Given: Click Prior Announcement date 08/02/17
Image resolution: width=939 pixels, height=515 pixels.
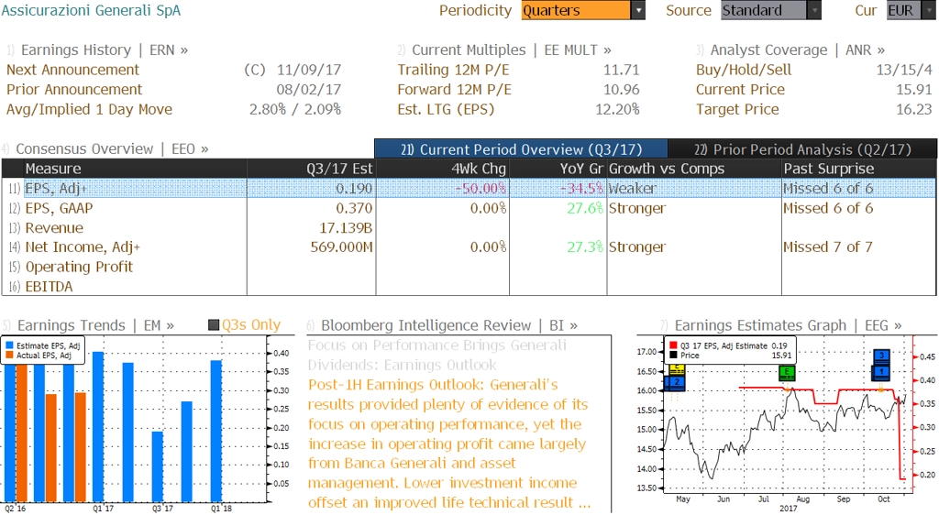Looking at the screenshot, I should click(308, 90).
